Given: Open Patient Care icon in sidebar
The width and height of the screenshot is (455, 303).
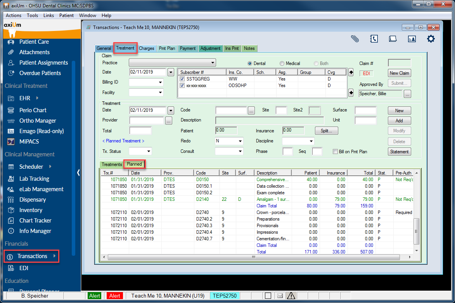Looking at the screenshot, I should pyautogui.click(x=11, y=42).
